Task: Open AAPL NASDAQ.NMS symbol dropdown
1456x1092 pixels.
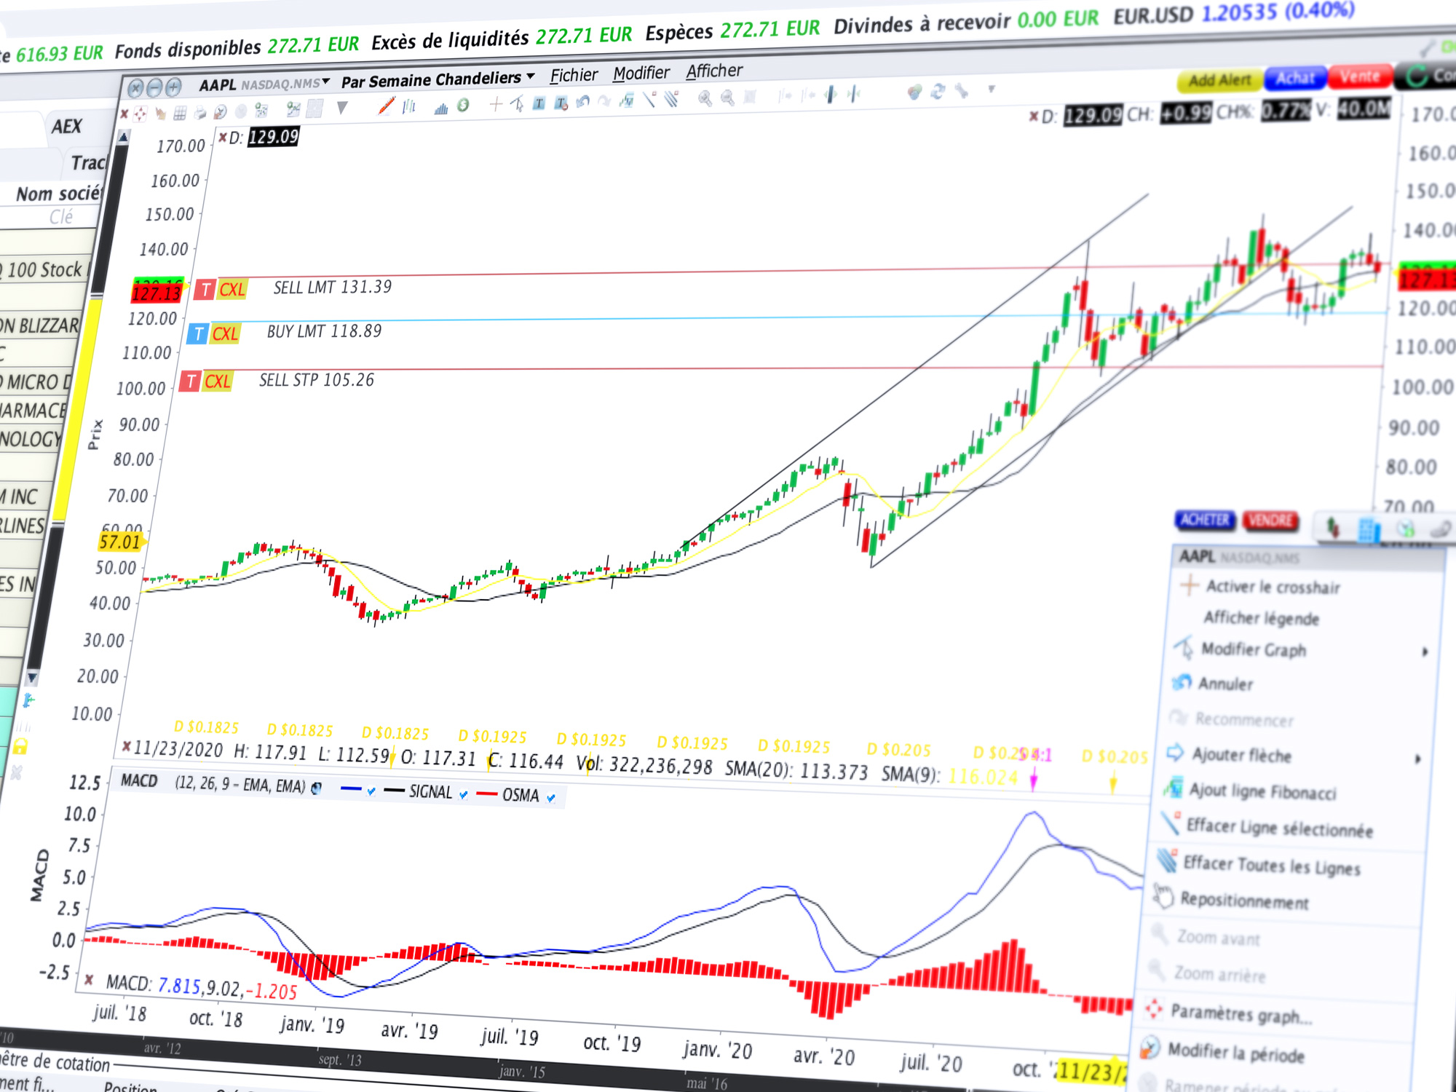Action: pyautogui.click(x=325, y=82)
